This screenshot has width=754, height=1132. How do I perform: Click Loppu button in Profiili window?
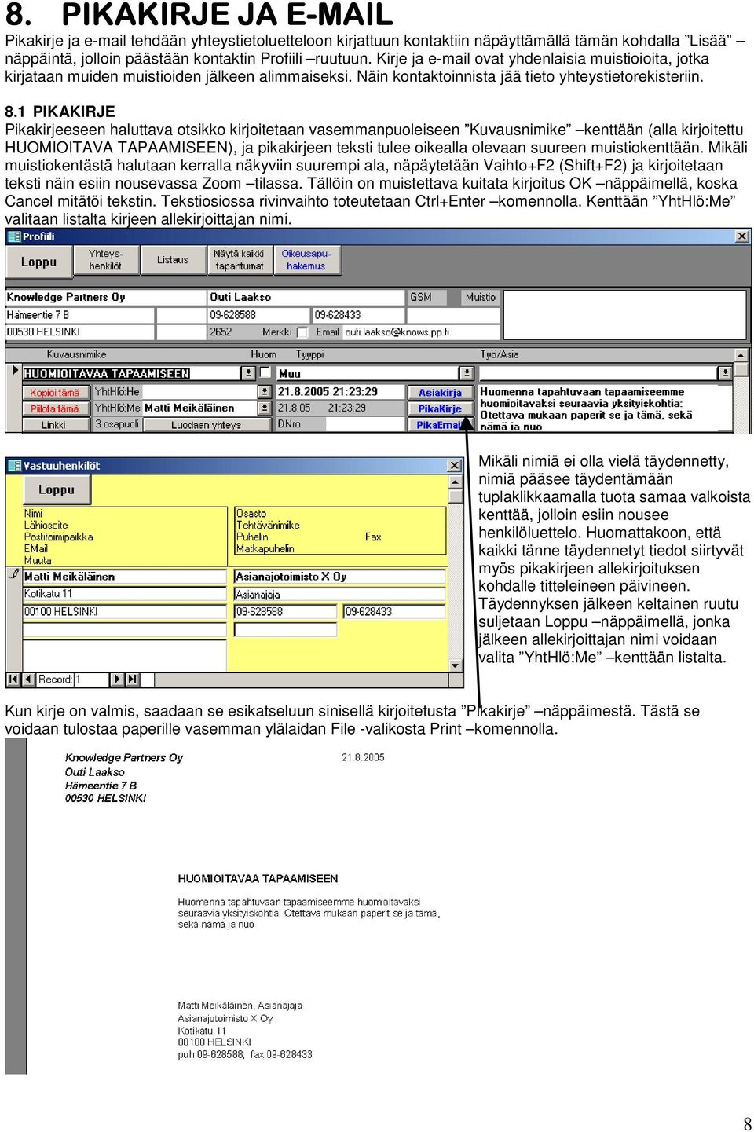tap(38, 262)
